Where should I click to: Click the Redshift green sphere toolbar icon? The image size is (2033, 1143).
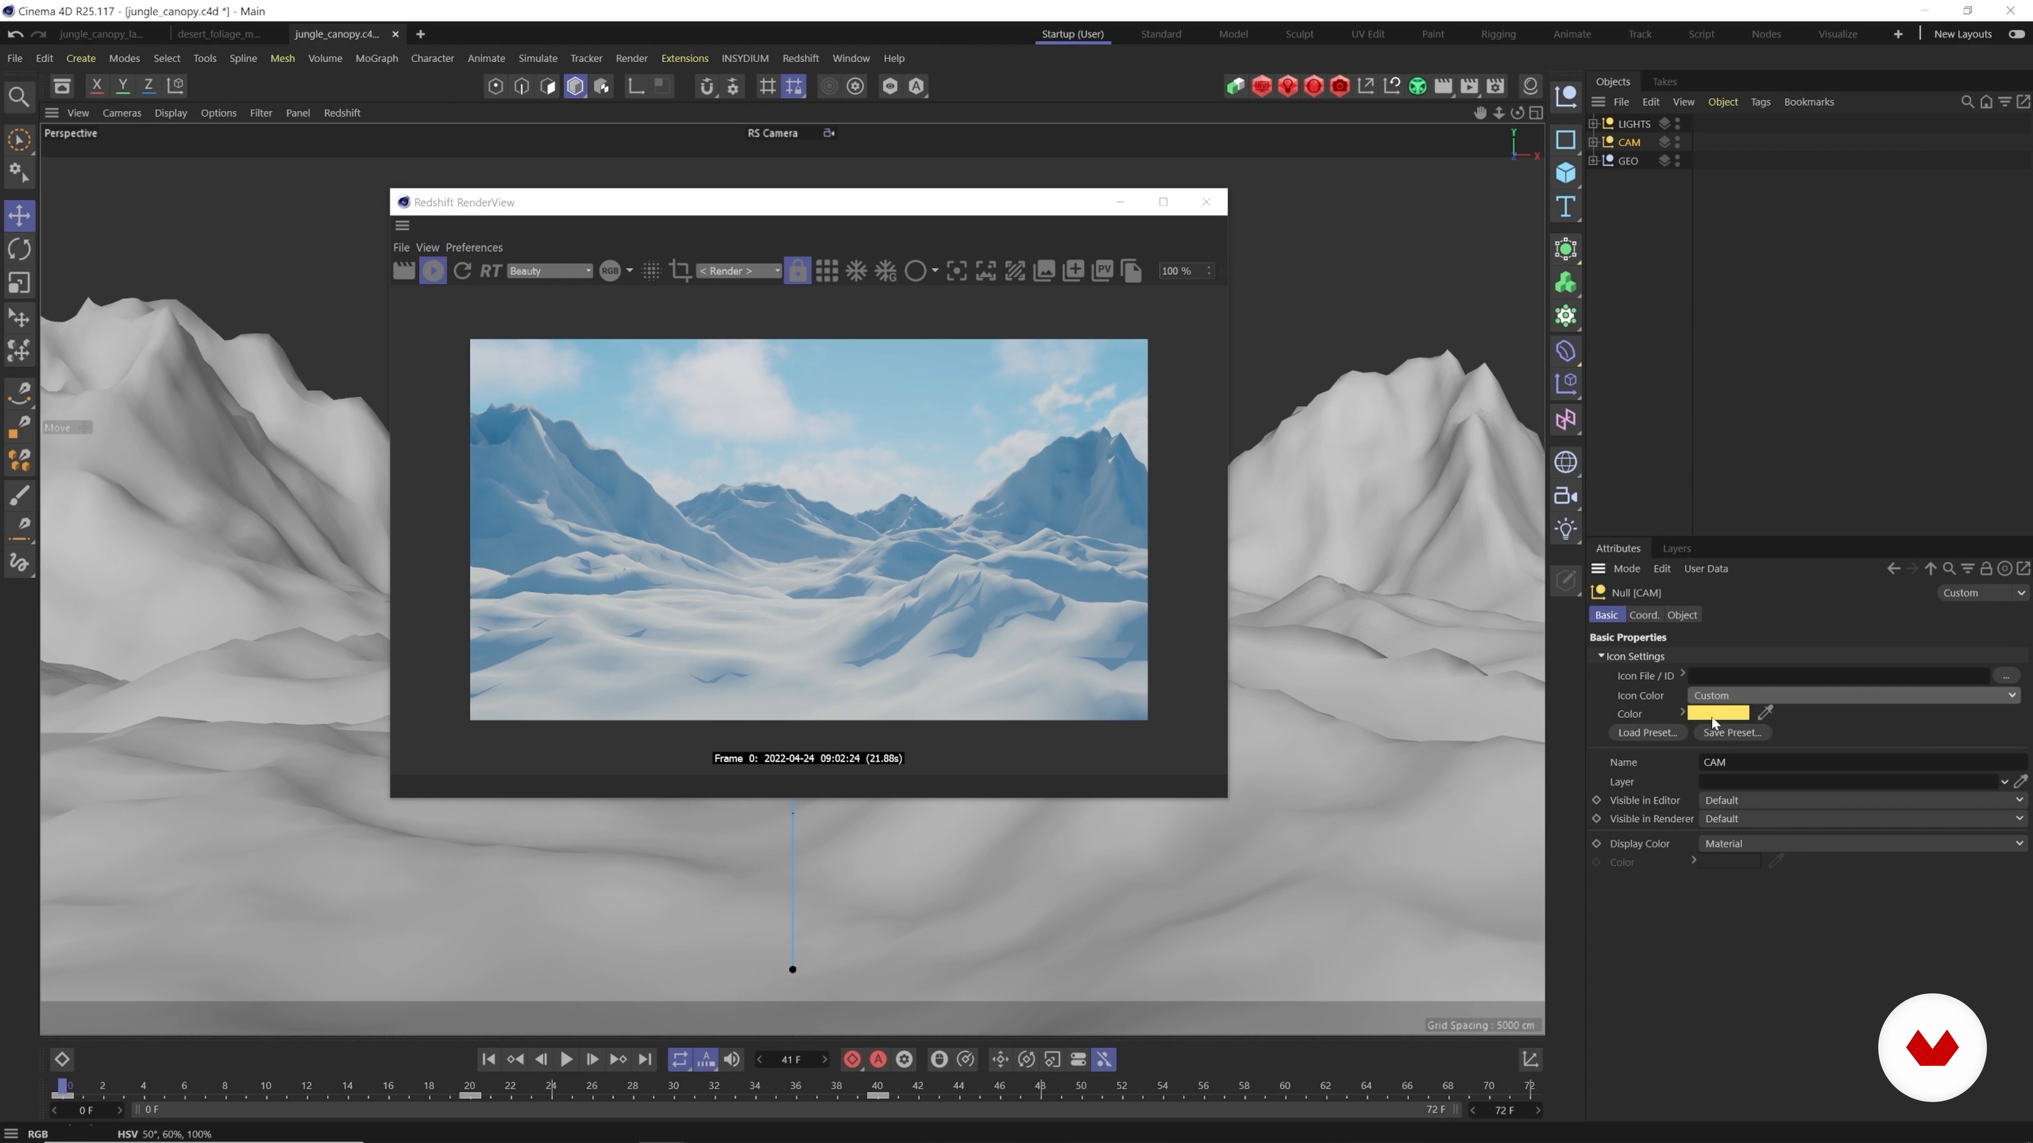click(x=1417, y=86)
